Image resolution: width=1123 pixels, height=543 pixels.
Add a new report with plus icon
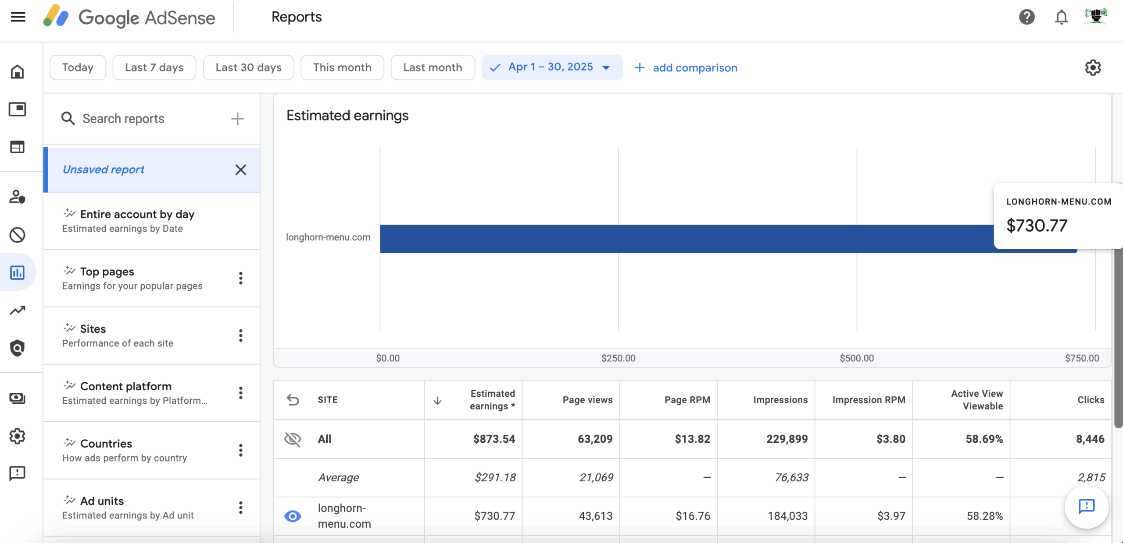pyautogui.click(x=237, y=118)
